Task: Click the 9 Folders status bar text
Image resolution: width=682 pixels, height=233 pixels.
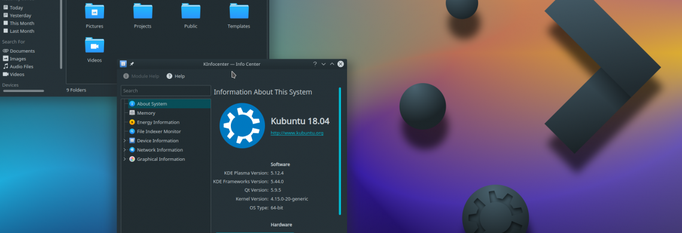Action: [x=76, y=90]
